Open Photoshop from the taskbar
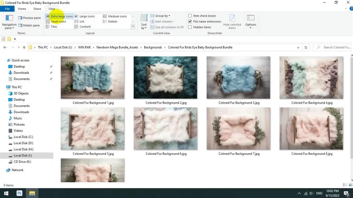The image size is (353, 198). click(19, 193)
